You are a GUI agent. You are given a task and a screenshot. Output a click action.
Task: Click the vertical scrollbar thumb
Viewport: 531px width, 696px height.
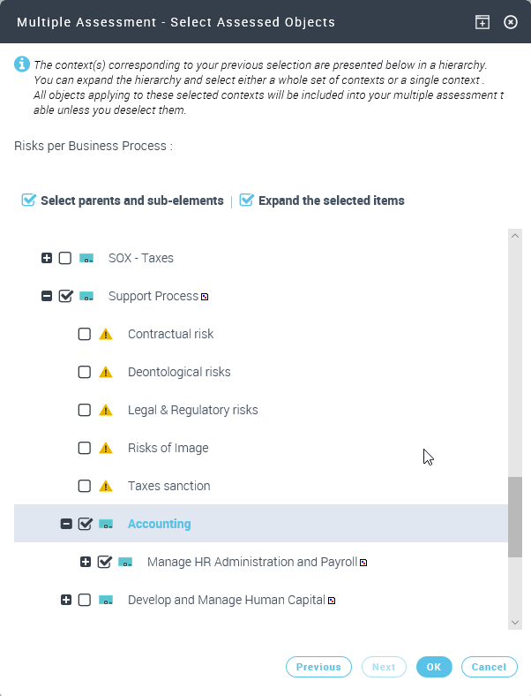515,518
